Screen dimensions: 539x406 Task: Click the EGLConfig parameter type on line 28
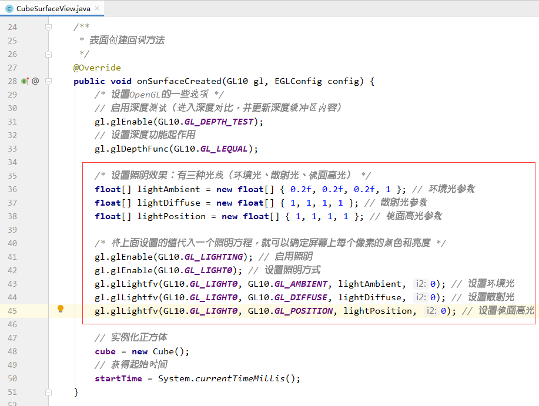point(299,81)
